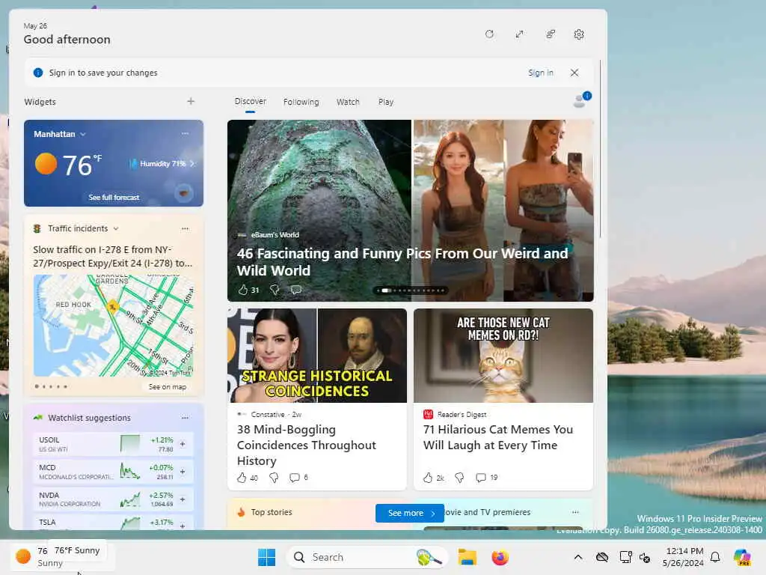Open Strange Historical Coincidences thumbnail

[317, 356]
